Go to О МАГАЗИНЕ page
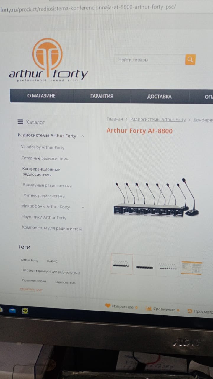Image resolution: width=213 pixels, height=379 pixels. pyautogui.click(x=41, y=96)
